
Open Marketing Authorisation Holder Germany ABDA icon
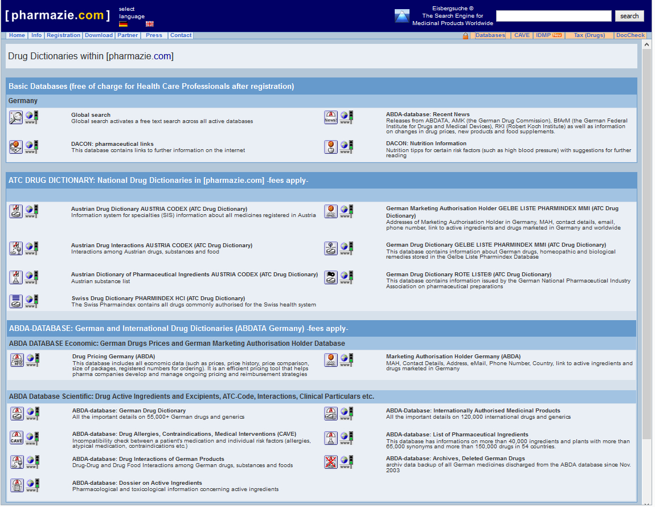click(x=331, y=360)
